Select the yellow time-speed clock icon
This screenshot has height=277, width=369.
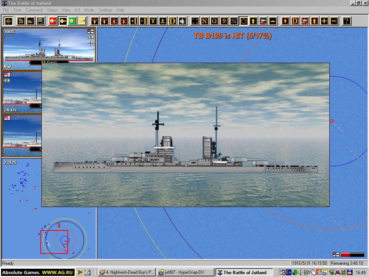82,21
